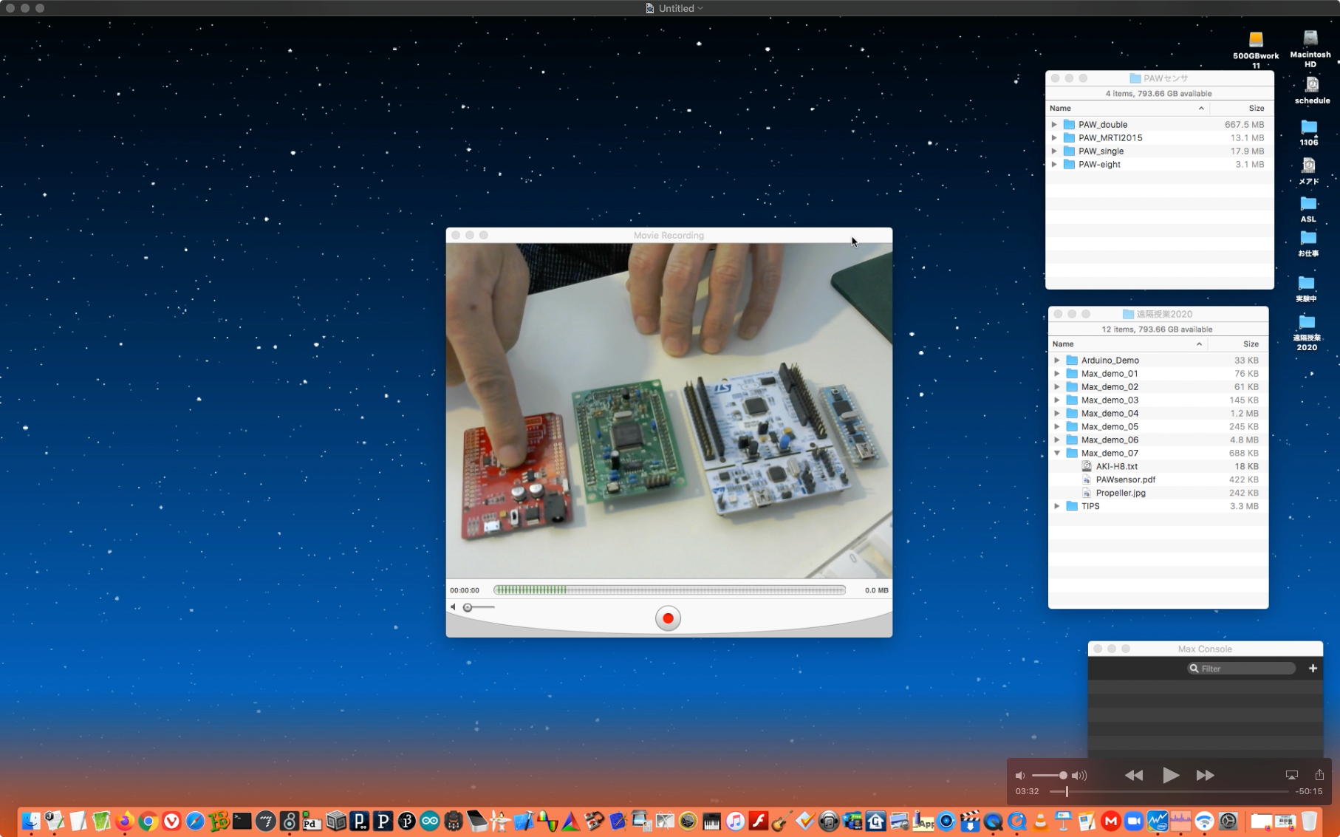1340x837 pixels.
Task: Launch Vivaldi from the Dock
Action: click(172, 821)
